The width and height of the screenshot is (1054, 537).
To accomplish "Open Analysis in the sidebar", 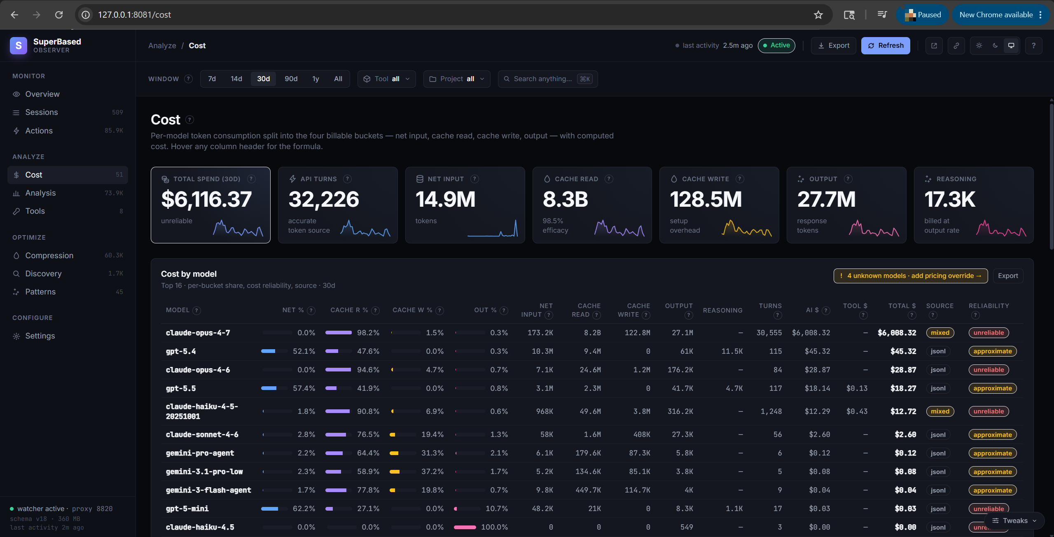I will tap(68, 193).
